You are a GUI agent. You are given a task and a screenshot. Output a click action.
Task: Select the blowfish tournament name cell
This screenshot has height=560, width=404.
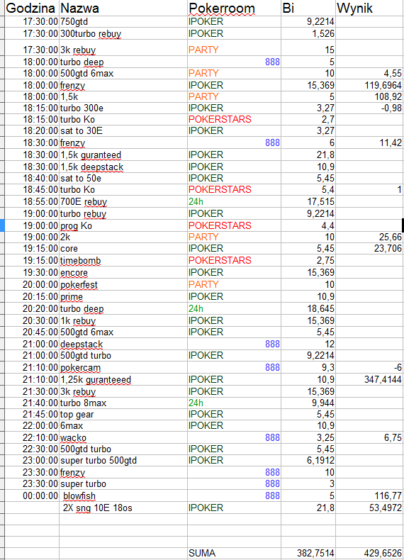[x=123, y=495]
